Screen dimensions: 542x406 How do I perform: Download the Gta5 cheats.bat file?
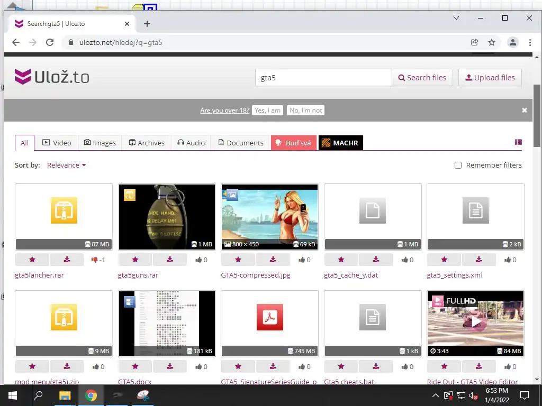376,366
